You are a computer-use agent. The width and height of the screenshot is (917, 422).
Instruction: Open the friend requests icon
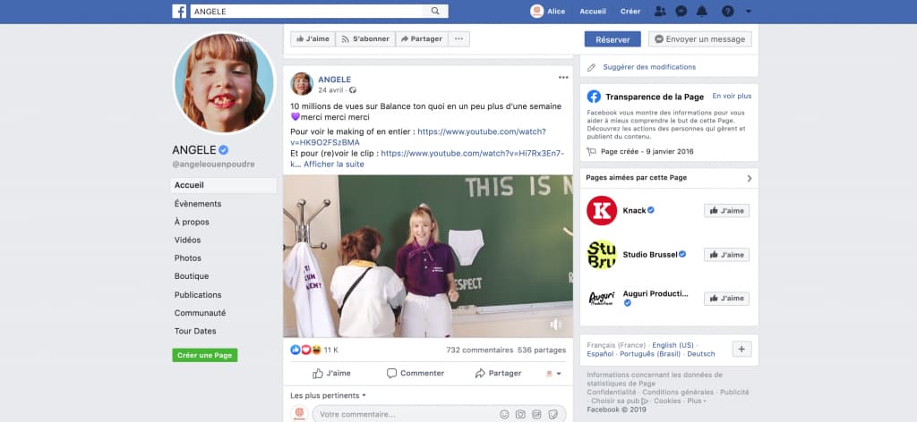pyautogui.click(x=660, y=11)
